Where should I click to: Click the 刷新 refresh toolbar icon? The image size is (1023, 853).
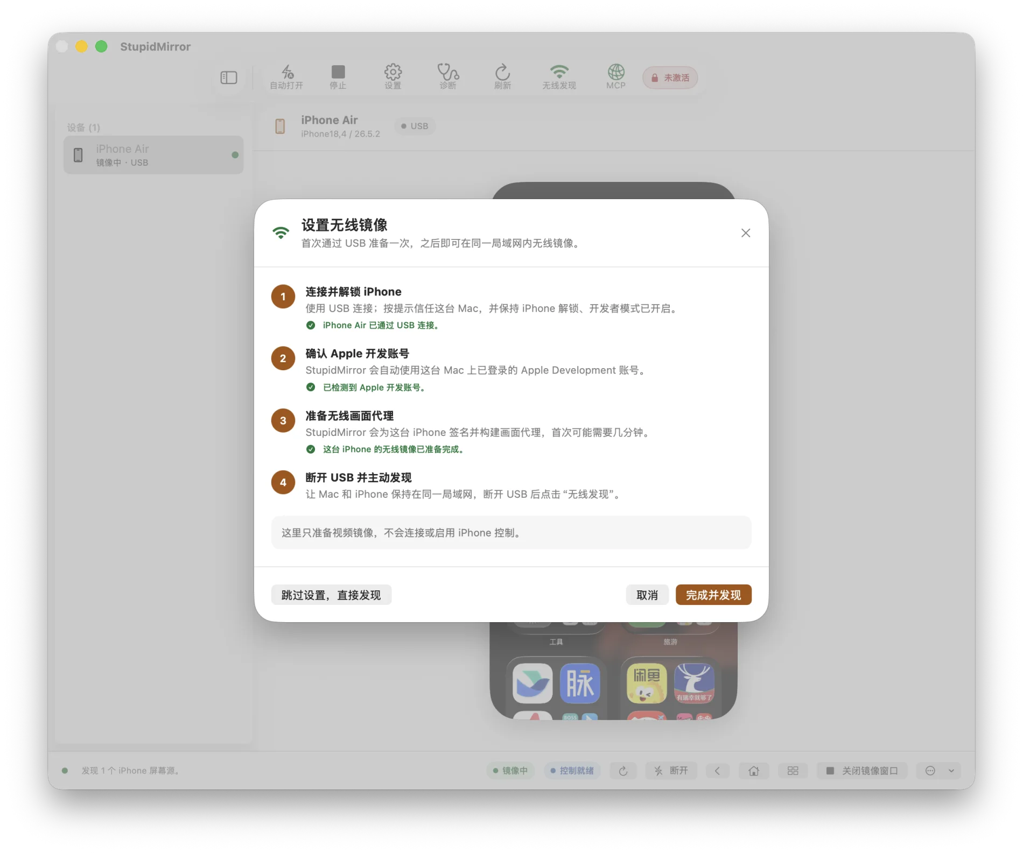pos(502,77)
